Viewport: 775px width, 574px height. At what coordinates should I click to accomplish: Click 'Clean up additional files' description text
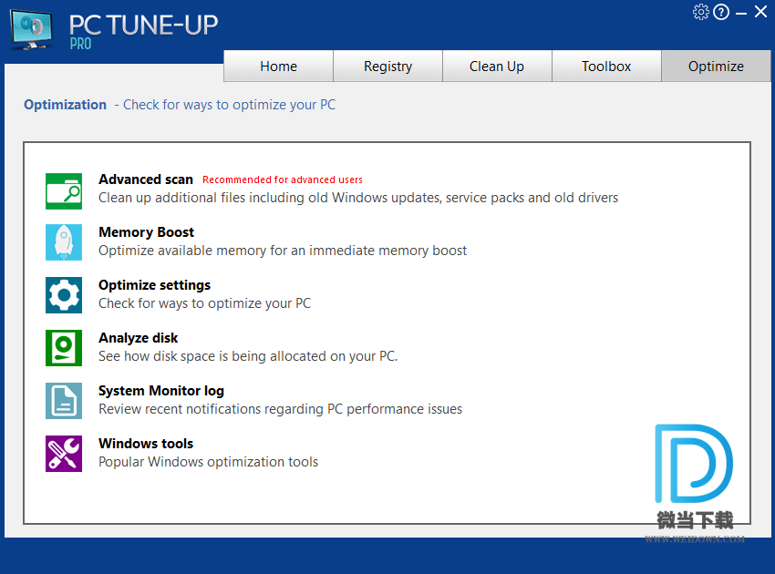pos(358,198)
